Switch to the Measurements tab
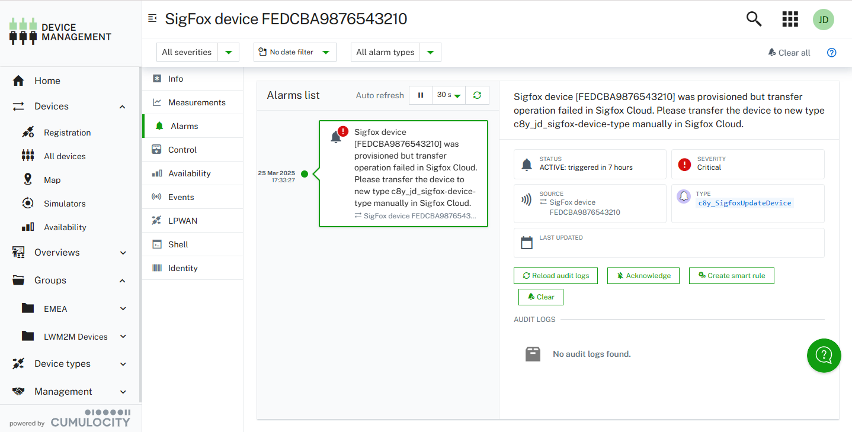The width and height of the screenshot is (852, 432). coord(196,102)
